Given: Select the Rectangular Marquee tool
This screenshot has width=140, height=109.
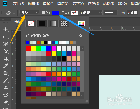Looking at the screenshot, I should pyautogui.click(x=6, y=37).
